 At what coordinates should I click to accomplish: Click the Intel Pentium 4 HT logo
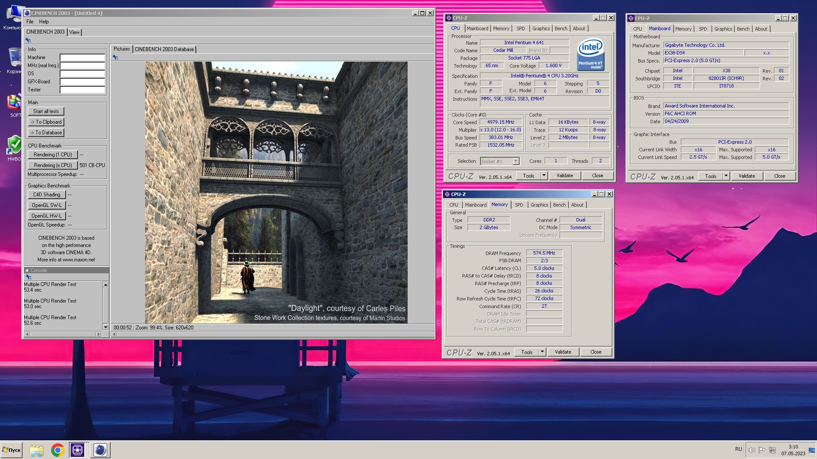(x=590, y=54)
